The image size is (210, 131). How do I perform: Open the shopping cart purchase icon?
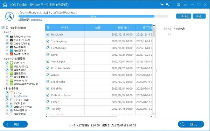(162, 5)
